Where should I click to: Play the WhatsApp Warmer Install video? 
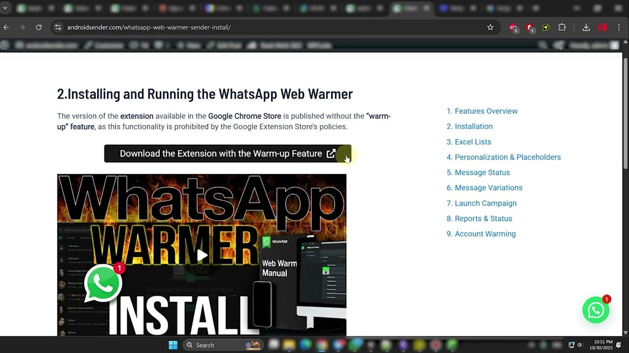(x=202, y=255)
